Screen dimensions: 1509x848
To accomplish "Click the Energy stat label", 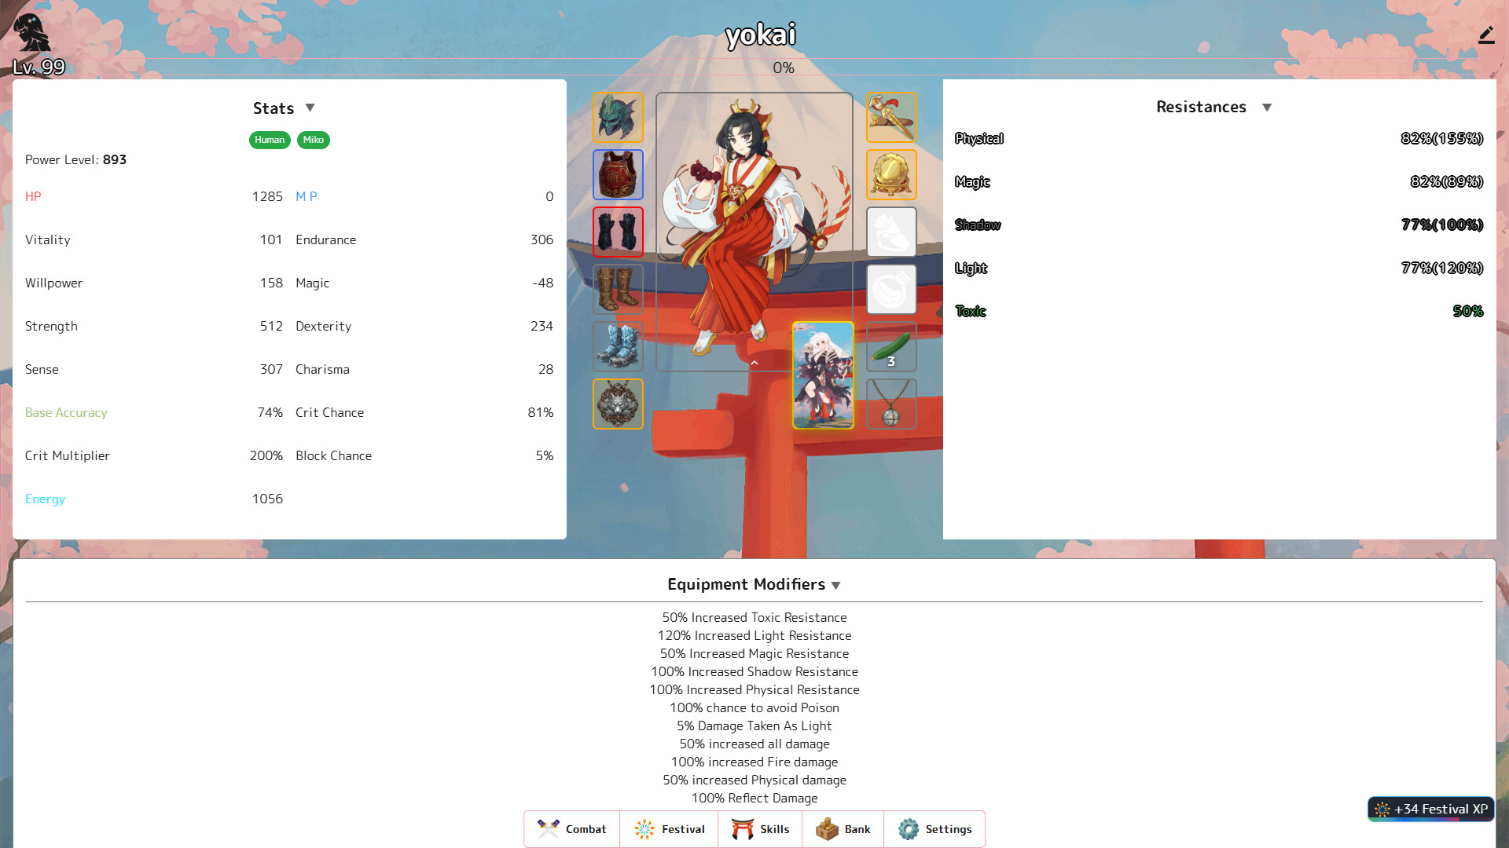I will 45,499.
